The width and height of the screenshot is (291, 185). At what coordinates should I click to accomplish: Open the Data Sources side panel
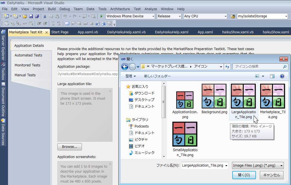3,132
